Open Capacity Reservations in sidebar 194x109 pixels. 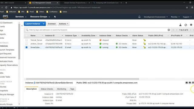point(9,65)
